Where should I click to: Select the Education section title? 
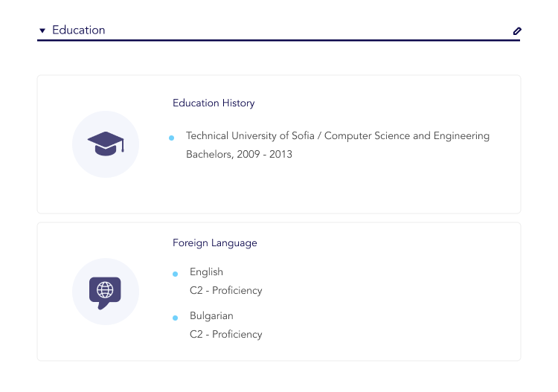tap(78, 30)
